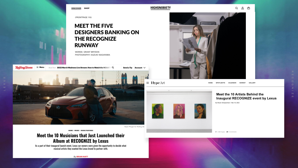Viewport: 298px width, 168px height.
Task: Open the Rolling Stone hamburger Menu
Action: (x=40, y=67)
